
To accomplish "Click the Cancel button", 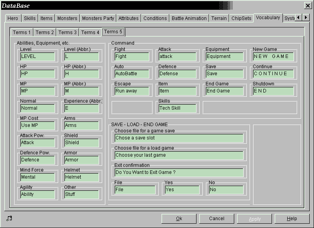I will coord(217,219).
